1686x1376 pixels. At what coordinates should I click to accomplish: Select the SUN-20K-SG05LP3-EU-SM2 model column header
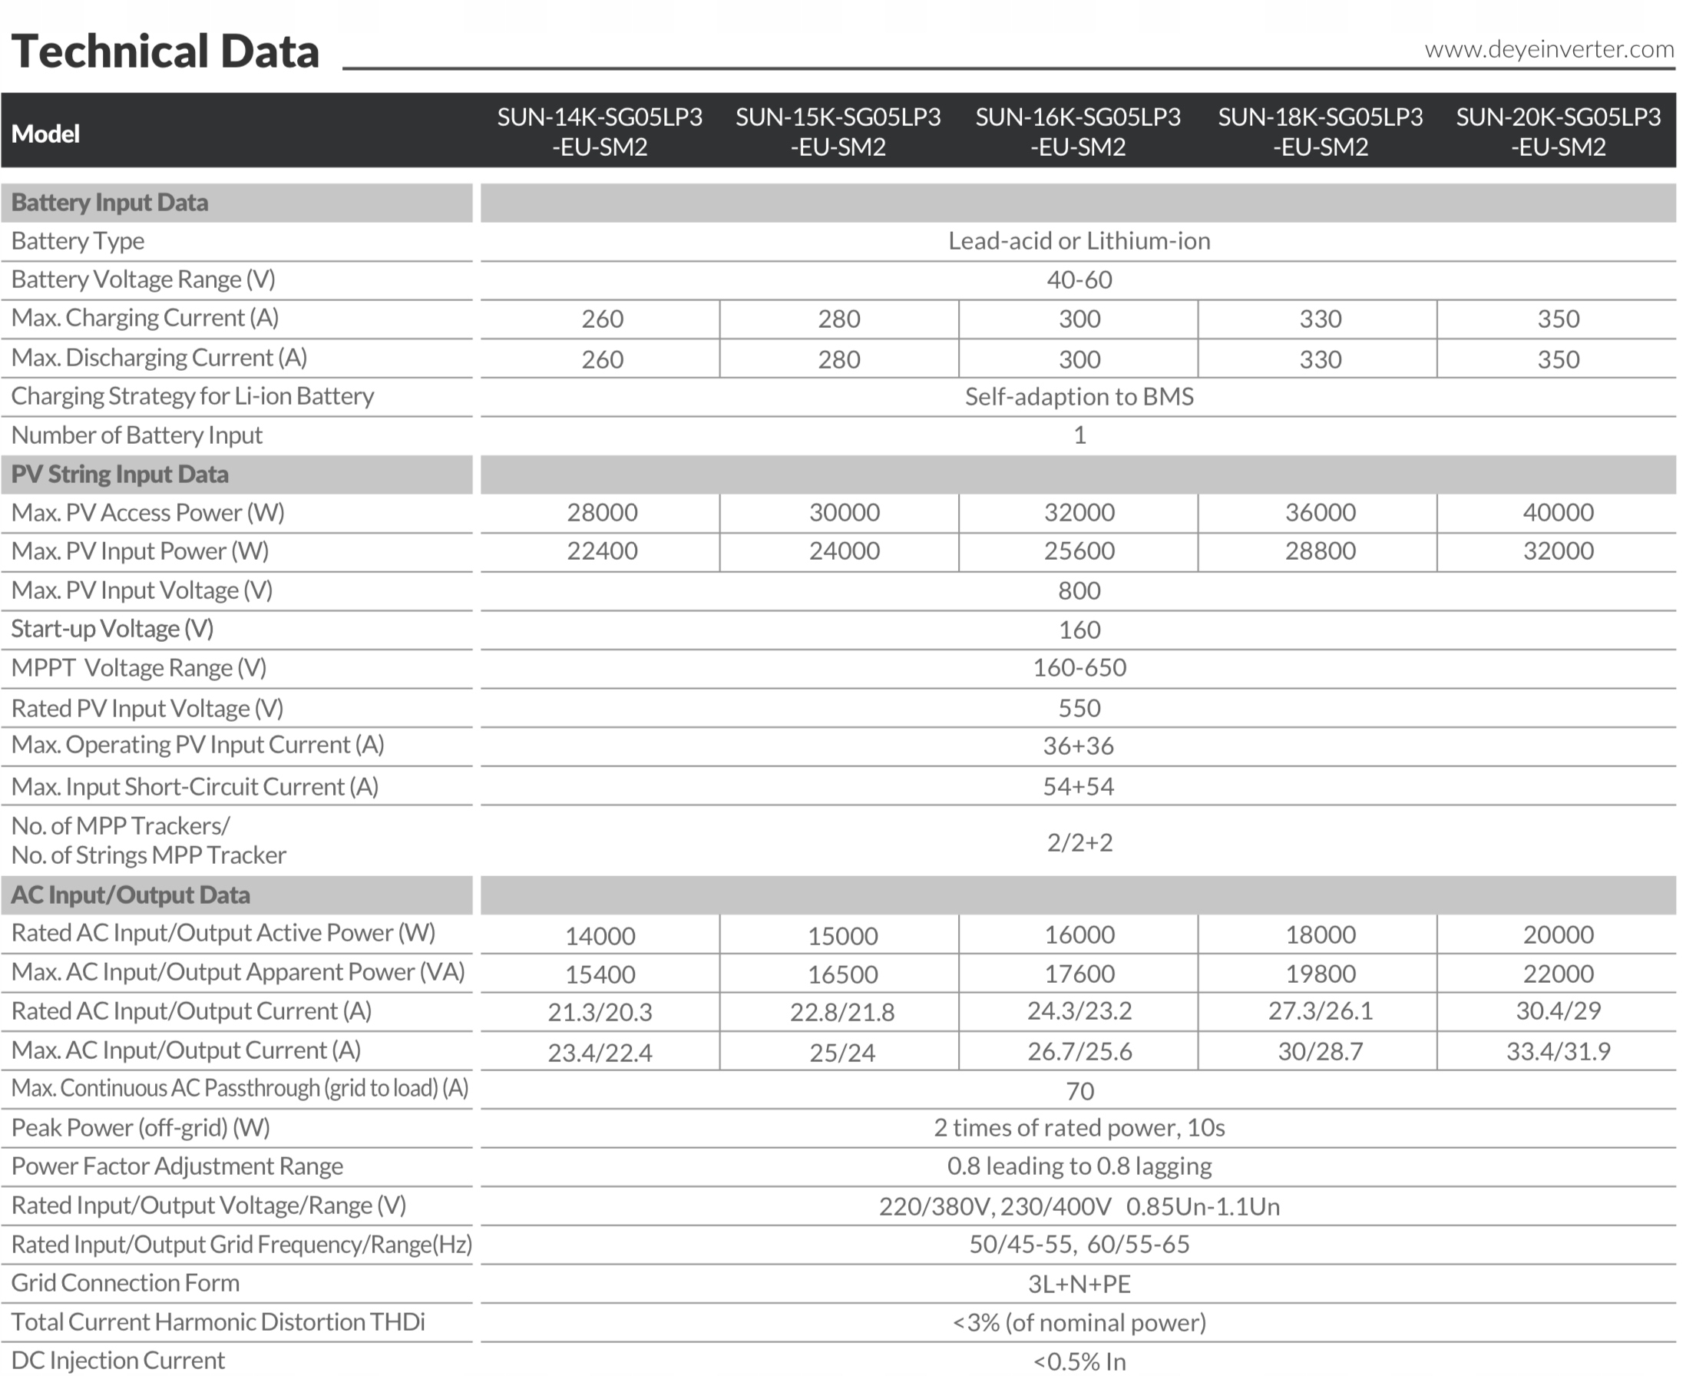1558,131
